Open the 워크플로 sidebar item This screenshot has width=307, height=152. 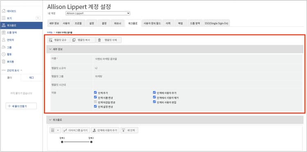21,25
